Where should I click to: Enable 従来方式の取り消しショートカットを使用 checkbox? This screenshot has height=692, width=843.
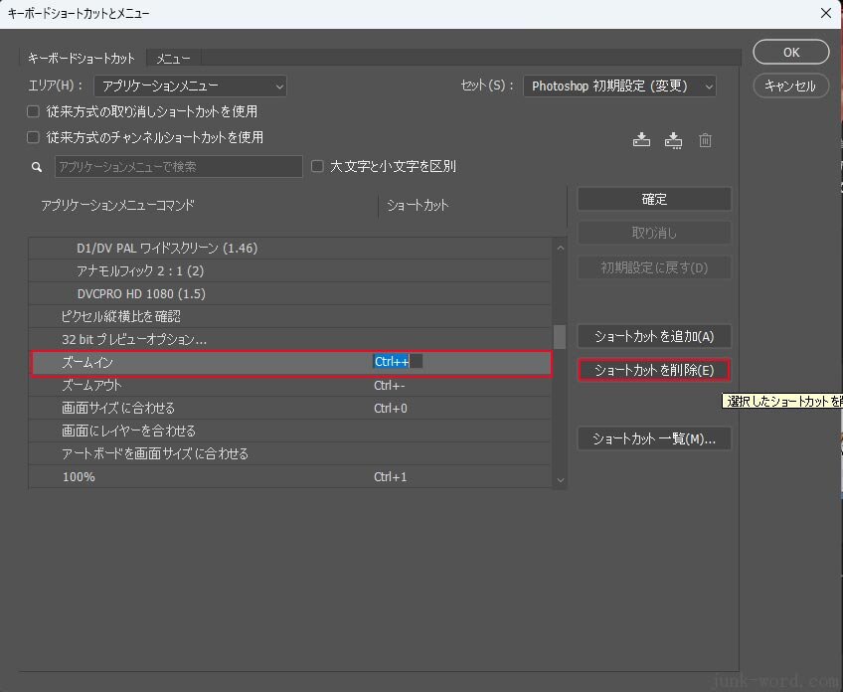[34, 111]
